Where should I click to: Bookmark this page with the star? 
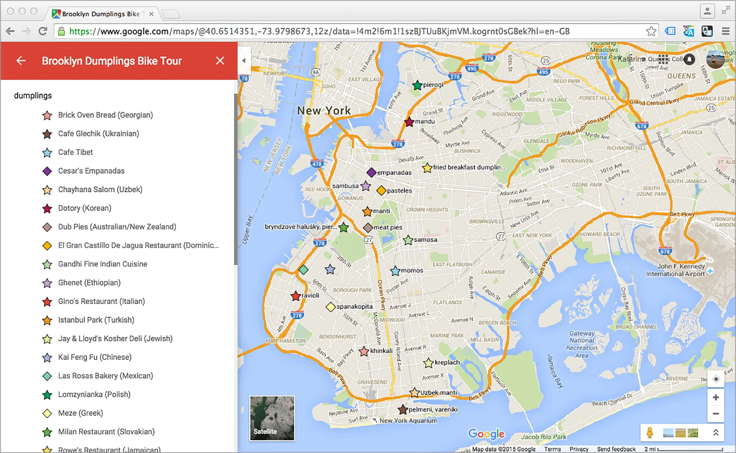coord(651,31)
